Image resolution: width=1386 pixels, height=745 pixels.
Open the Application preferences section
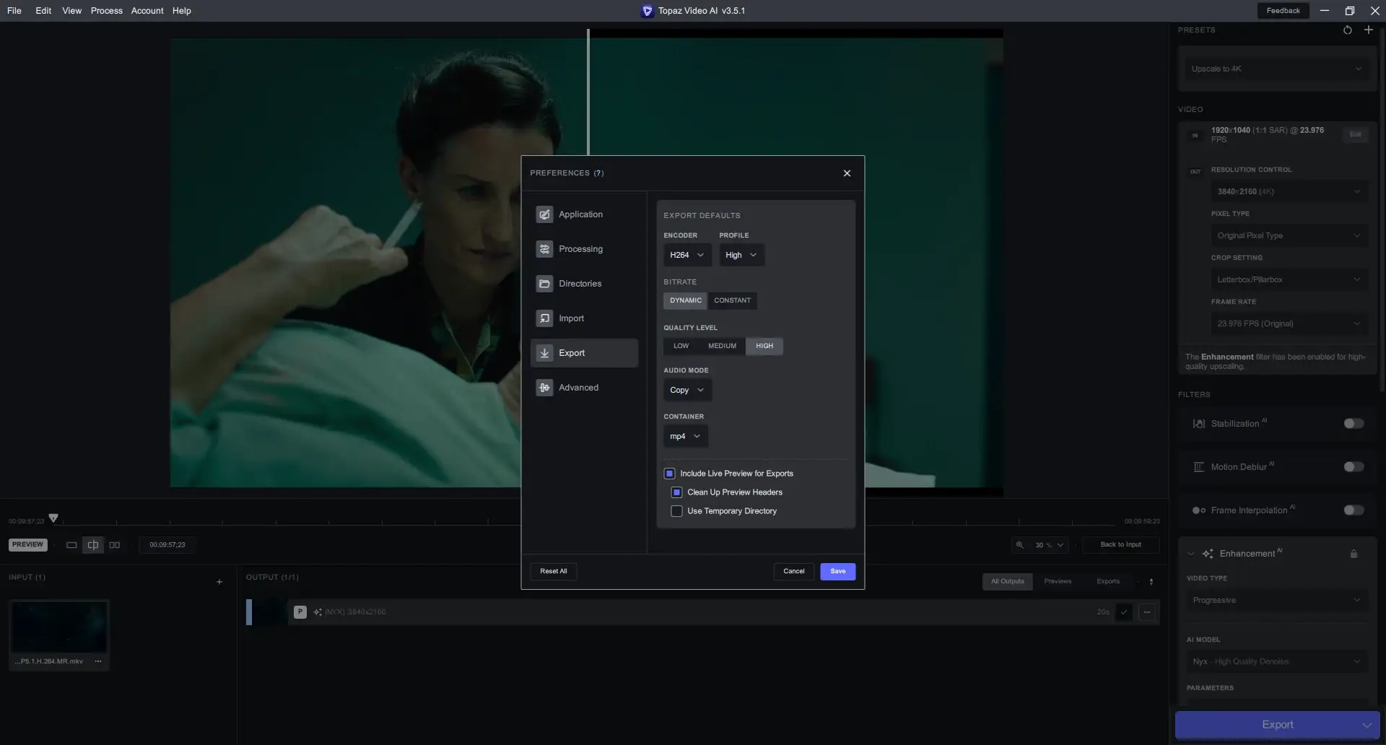pyautogui.click(x=584, y=214)
